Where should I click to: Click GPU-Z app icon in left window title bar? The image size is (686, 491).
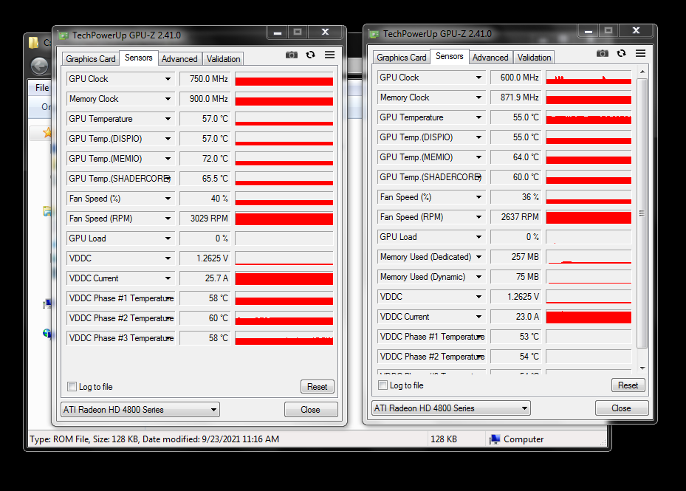click(64, 35)
